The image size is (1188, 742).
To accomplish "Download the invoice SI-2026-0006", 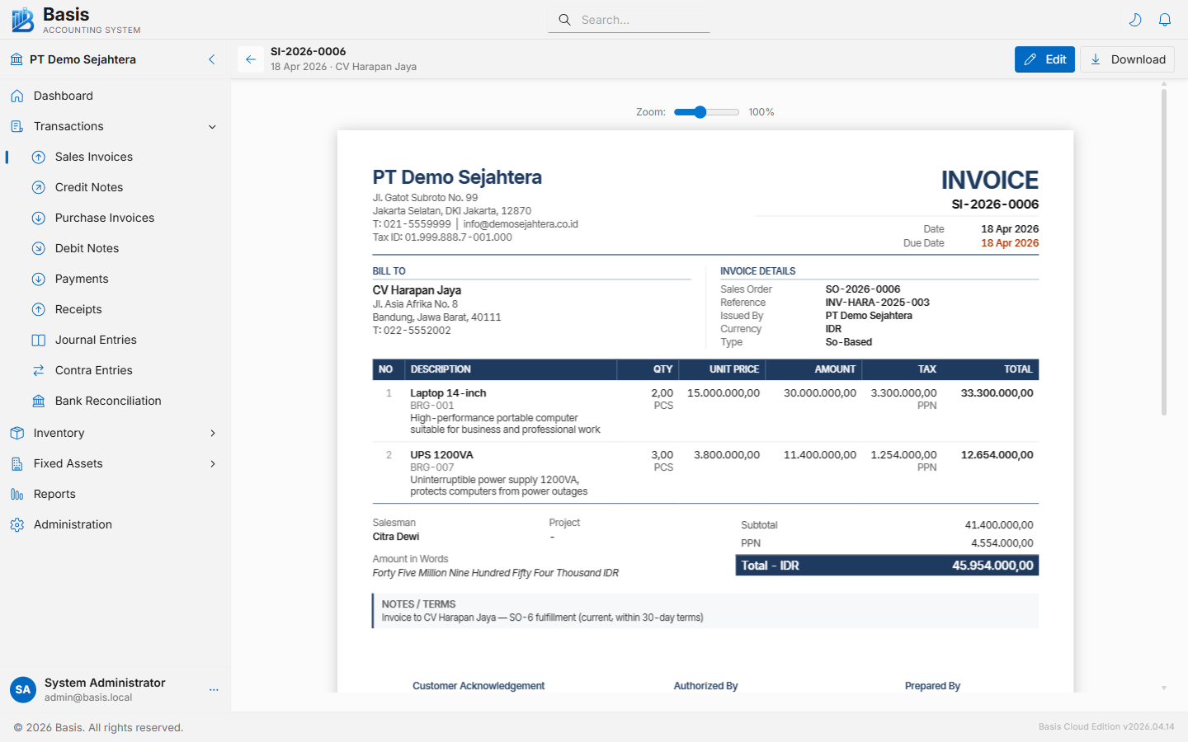I will coord(1127,59).
